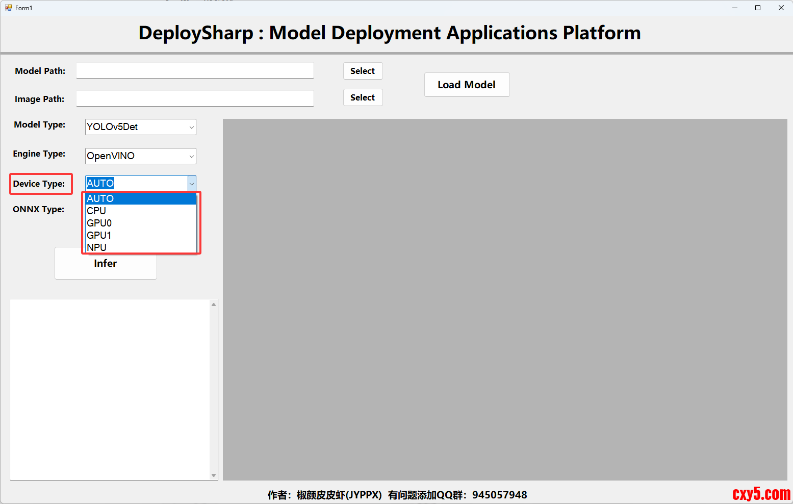Collapse the Device Type dropdown arrow
The width and height of the screenshot is (793, 504).
(192, 184)
